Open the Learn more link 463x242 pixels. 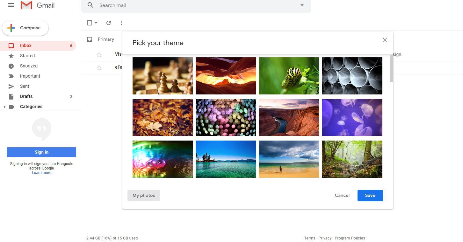pos(41,172)
